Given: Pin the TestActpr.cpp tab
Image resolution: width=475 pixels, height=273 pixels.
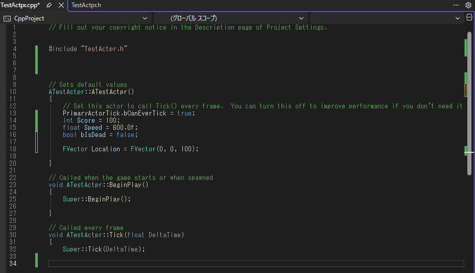Looking at the screenshot, I should click(x=49, y=5).
